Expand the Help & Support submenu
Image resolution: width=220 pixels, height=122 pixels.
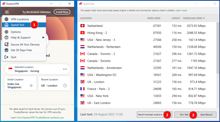(21, 38)
